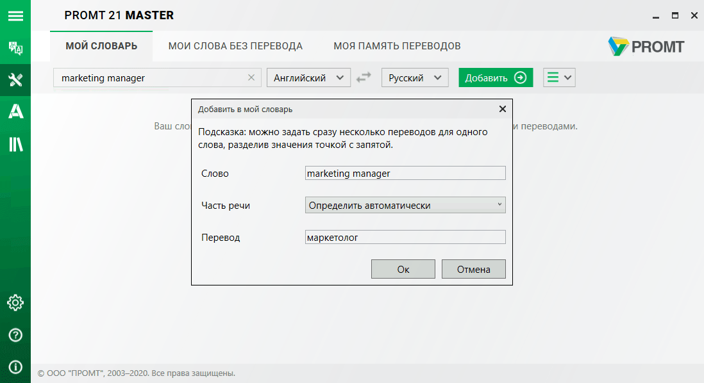Maximize the PROMT window
The image size is (704, 383).
tap(675, 16)
